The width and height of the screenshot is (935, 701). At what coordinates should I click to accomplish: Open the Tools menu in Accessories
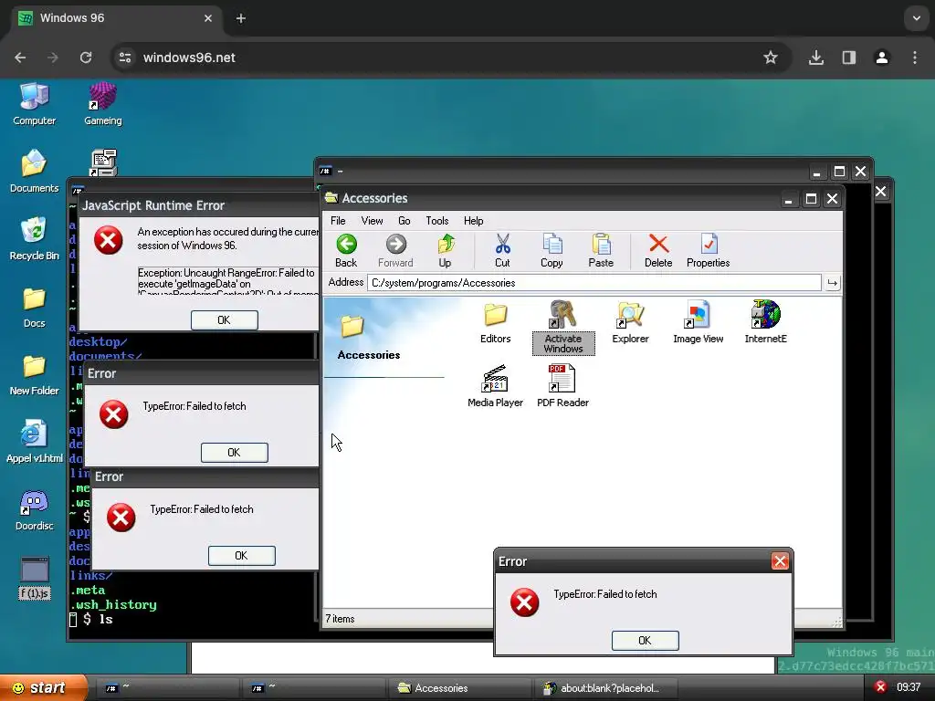click(437, 221)
